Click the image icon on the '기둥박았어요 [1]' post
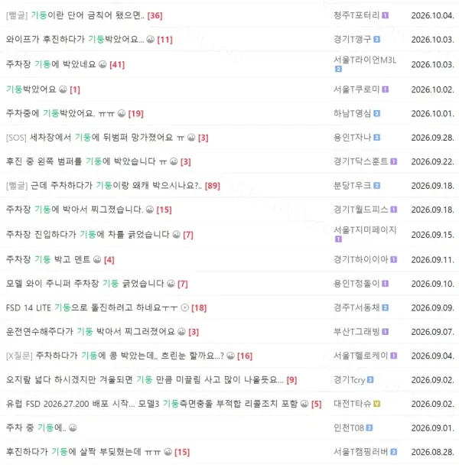This screenshot has width=459, height=468. click(x=63, y=89)
